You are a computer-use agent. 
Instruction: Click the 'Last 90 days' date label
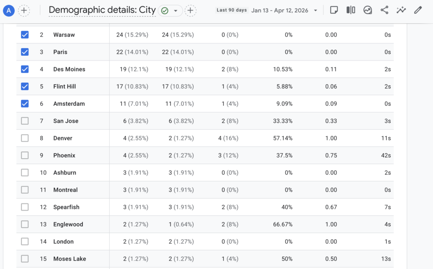(x=231, y=10)
